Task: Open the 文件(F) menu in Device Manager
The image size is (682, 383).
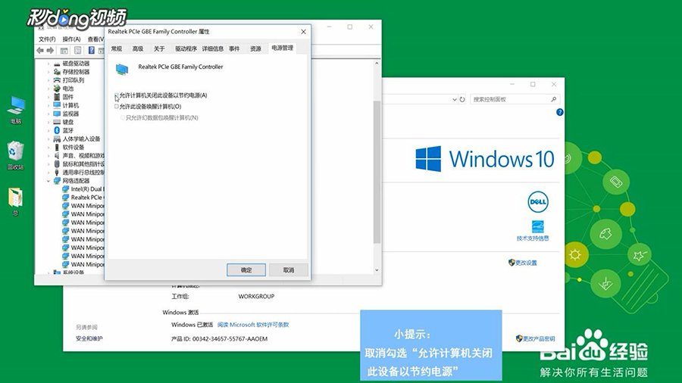Action: [47, 39]
